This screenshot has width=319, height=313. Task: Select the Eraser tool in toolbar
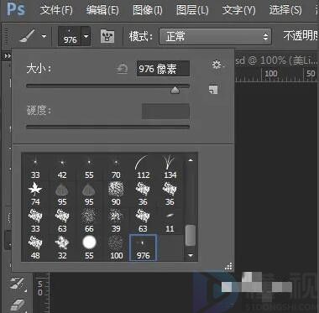click(17, 305)
